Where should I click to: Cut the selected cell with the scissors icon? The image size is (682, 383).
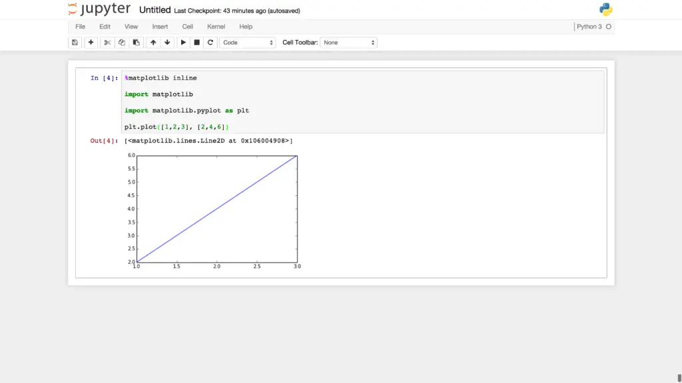click(107, 43)
